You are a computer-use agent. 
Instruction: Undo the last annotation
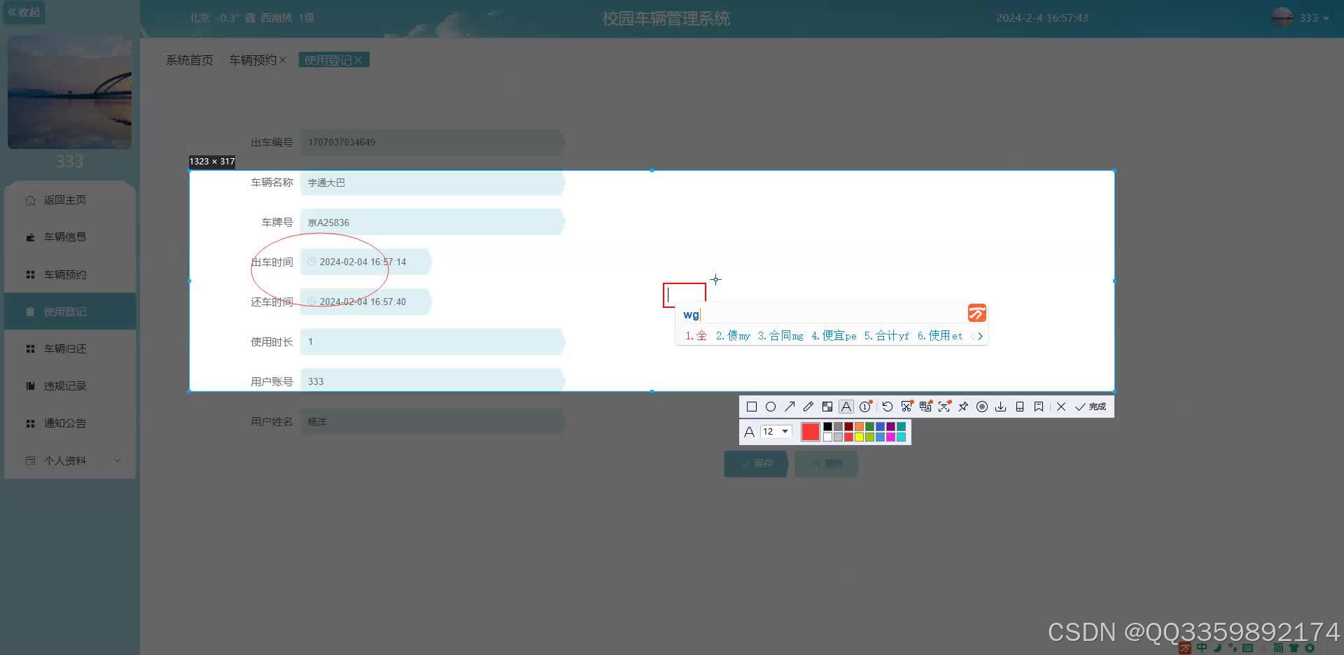coord(888,407)
